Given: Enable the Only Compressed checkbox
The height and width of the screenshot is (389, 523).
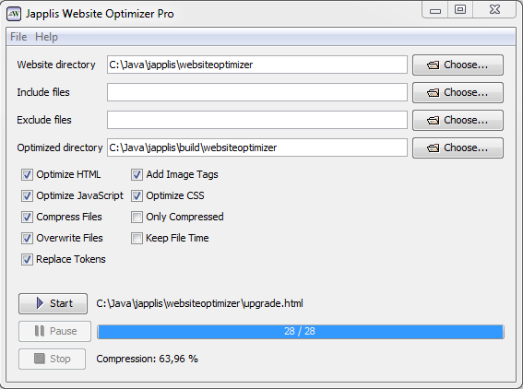Looking at the screenshot, I should tap(137, 217).
